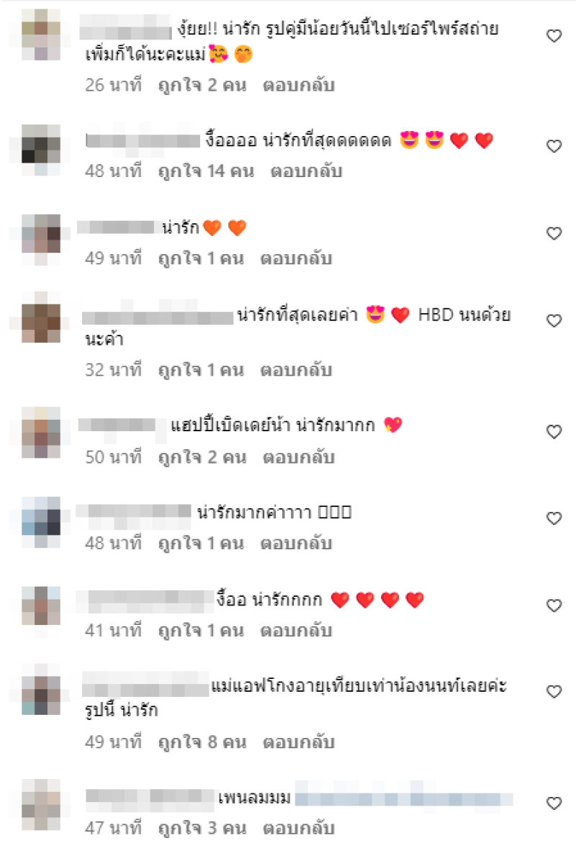Open likes list showing ถูกใจ 3 คน
The image size is (576, 856).
(202, 829)
